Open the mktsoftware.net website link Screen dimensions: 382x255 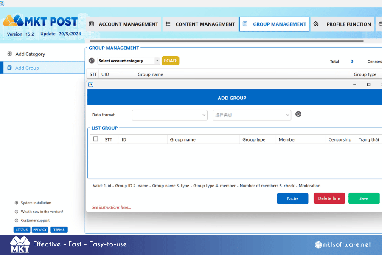pos(347,244)
